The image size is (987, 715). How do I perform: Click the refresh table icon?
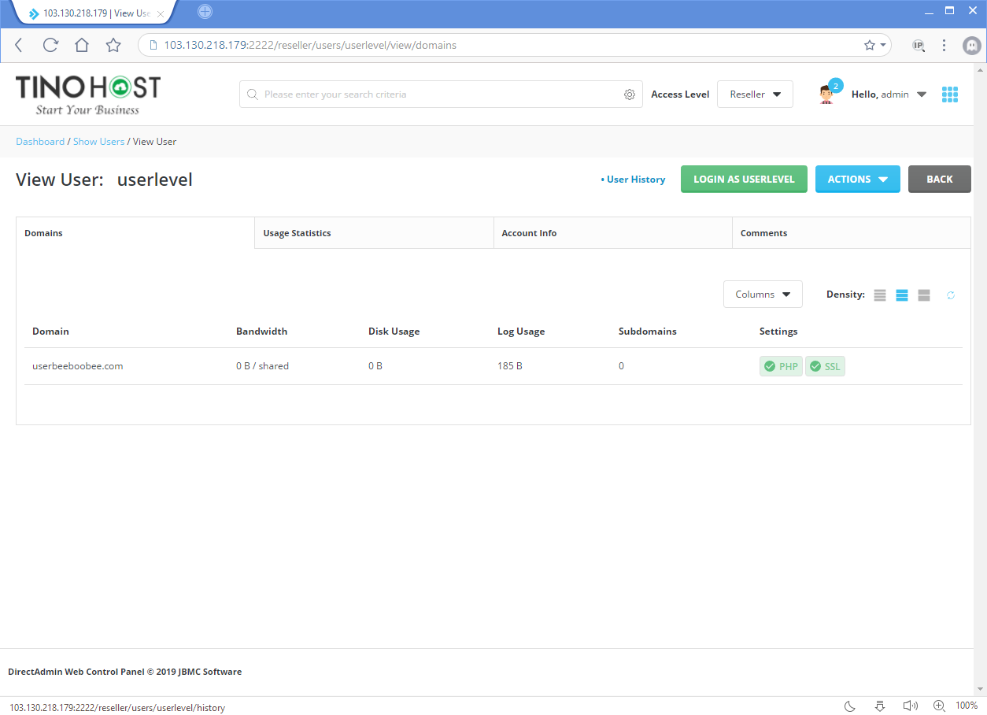tap(950, 295)
